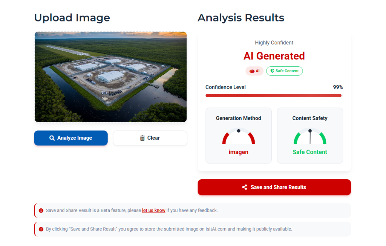
Task: Click the 'AI Generated' result heading
Action: coord(274,56)
